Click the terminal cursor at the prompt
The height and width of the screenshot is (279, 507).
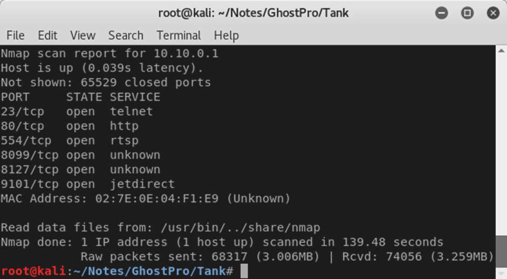tap(244, 271)
